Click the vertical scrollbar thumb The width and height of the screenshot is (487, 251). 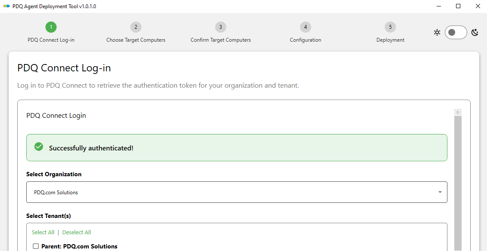[457, 183]
